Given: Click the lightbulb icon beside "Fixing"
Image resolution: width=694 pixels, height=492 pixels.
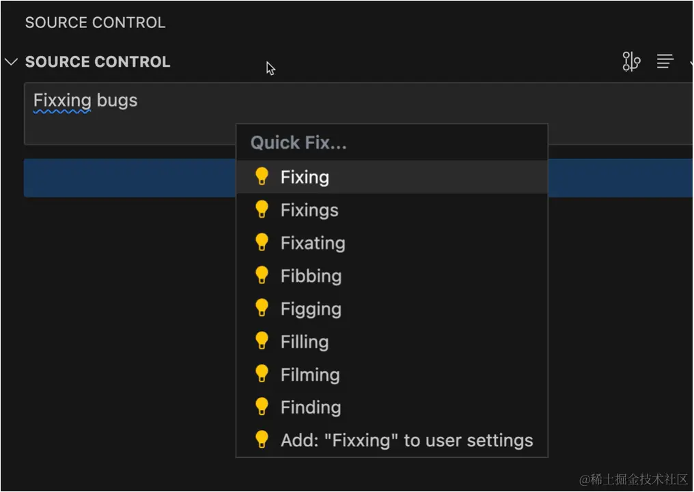Looking at the screenshot, I should (x=262, y=177).
